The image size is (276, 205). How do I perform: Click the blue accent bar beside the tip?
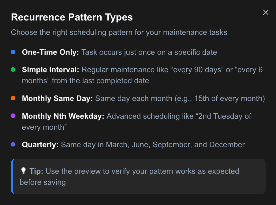click(x=12, y=176)
